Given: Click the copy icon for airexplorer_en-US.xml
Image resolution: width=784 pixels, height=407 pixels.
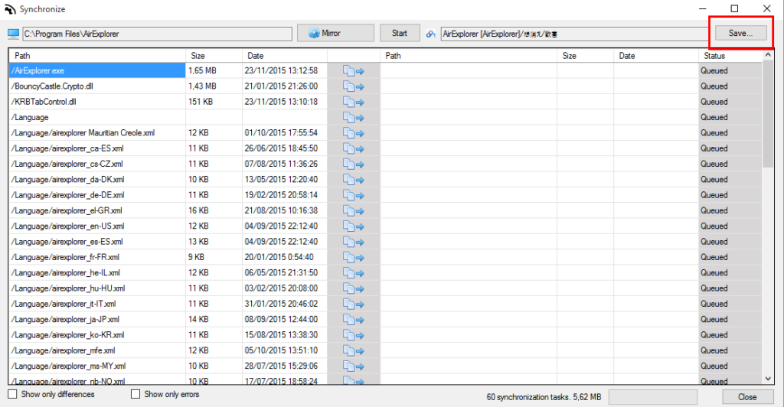Looking at the screenshot, I should (x=354, y=226).
